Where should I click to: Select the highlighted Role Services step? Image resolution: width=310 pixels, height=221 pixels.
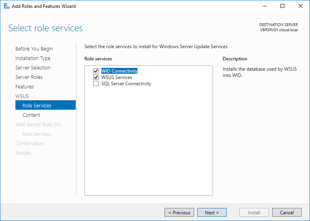point(37,106)
